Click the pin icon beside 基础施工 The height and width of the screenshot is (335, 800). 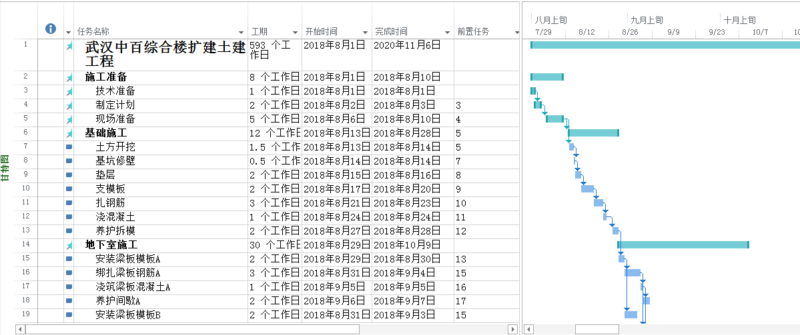tap(69, 133)
